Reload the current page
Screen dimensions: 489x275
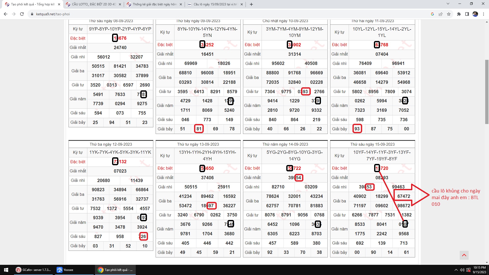22,14
